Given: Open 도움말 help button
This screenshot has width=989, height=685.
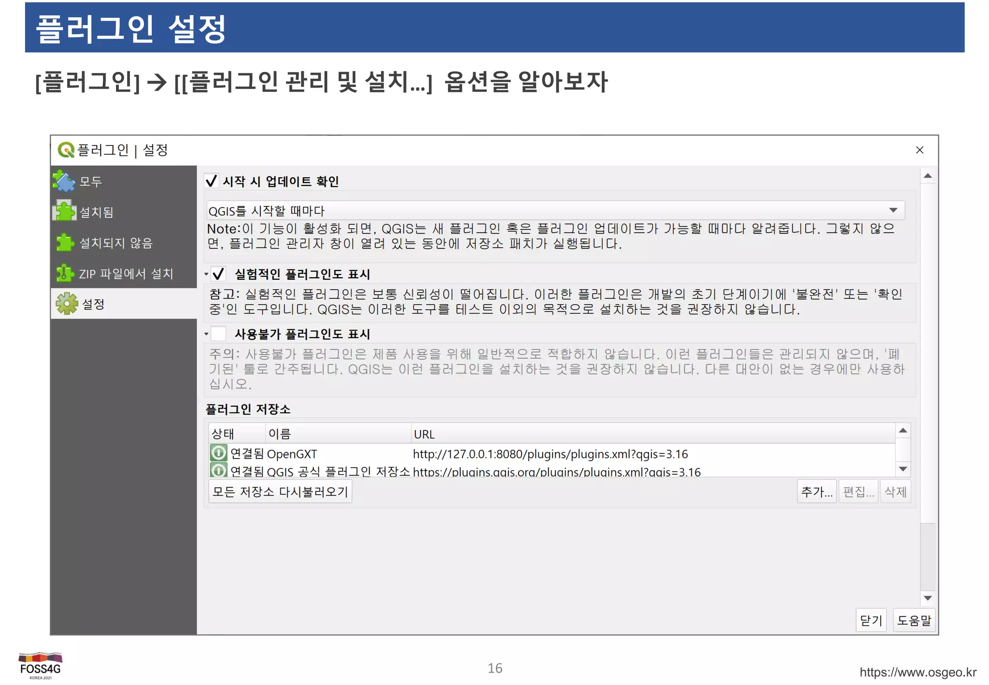Looking at the screenshot, I should (914, 620).
